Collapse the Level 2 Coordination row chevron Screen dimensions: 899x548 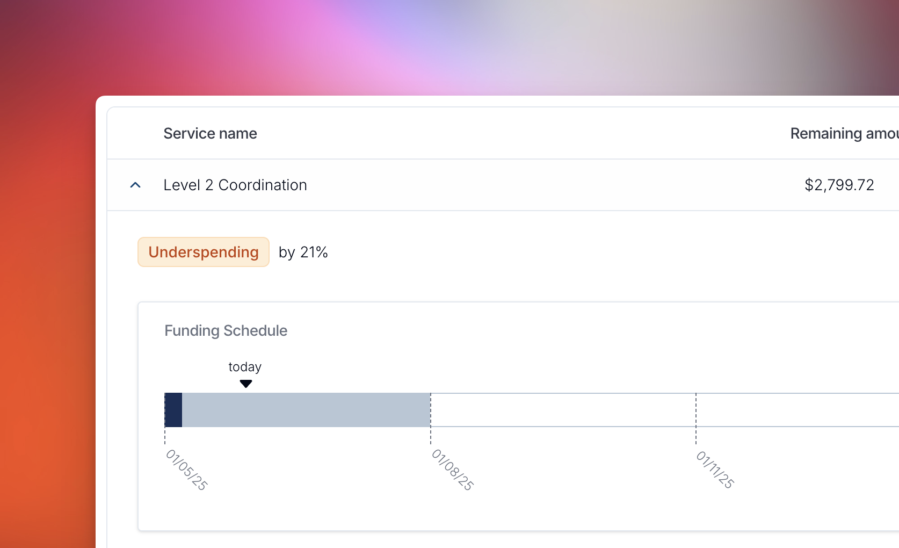[135, 185]
